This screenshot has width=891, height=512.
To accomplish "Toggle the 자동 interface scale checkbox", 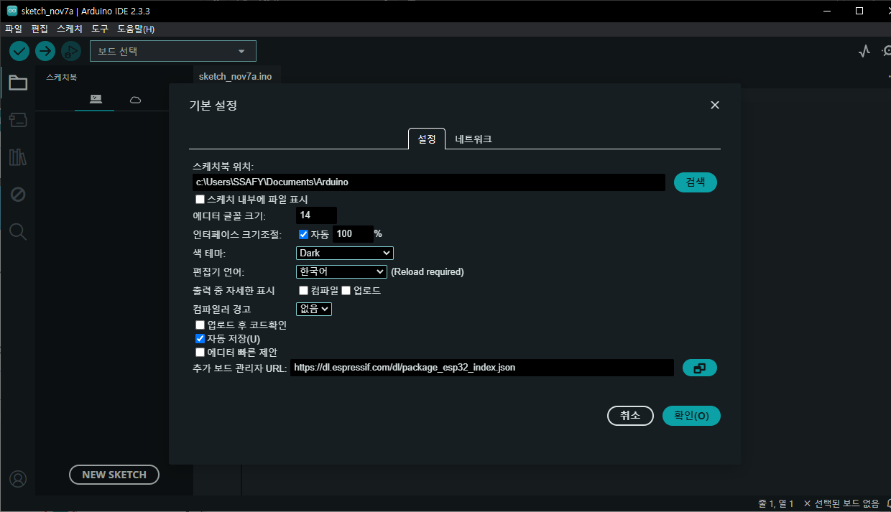I will coord(303,234).
